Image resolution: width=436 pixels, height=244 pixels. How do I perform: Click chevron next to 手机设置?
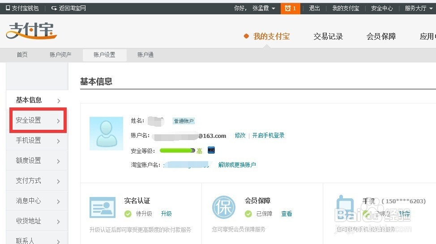point(58,141)
